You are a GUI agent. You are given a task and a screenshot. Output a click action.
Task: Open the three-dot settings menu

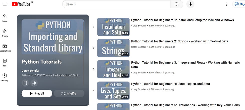pos(226,4)
